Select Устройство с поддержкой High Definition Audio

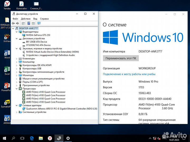pyautogui.click(x=50, y=55)
